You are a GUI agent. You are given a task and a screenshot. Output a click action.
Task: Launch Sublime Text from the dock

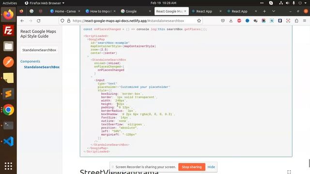point(8,94)
